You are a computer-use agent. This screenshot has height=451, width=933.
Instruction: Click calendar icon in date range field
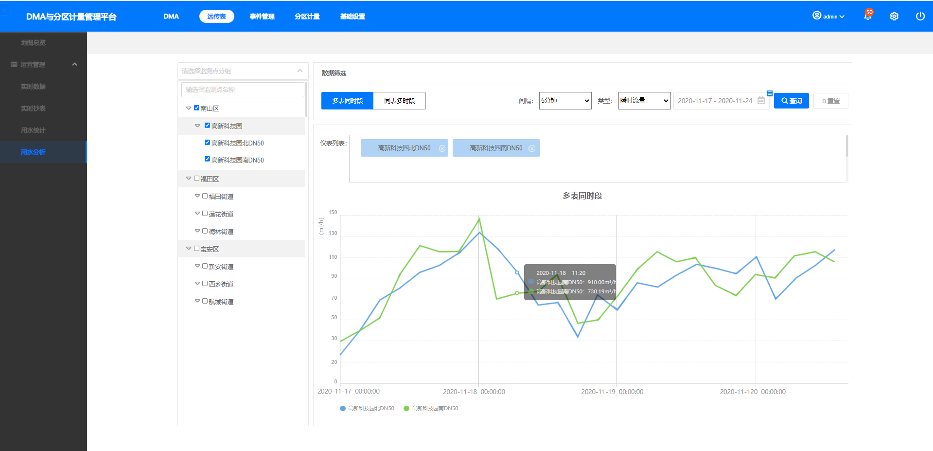click(x=761, y=101)
